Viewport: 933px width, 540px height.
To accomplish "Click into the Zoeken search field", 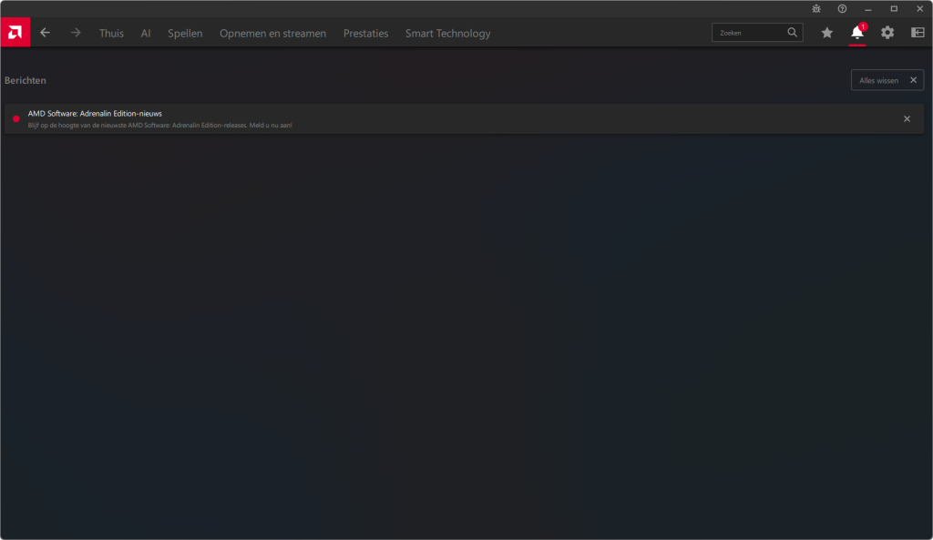I will point(750,33).
